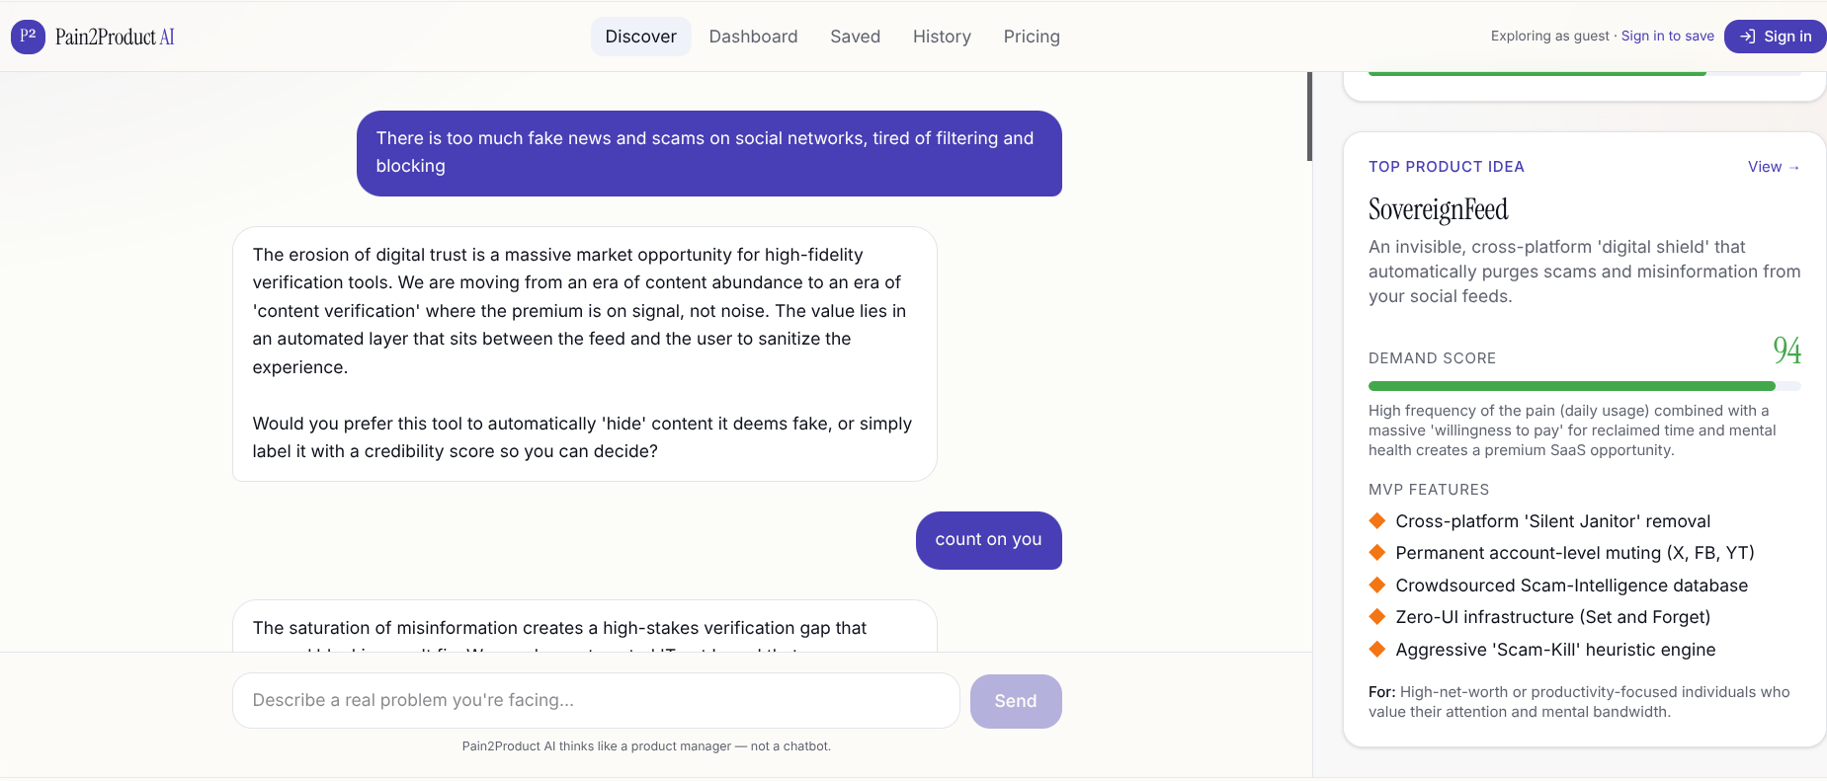Click the chat panel vertical scrollbar
The width and height of the screenshot is (1827, 781).
tap(1309, 117)
